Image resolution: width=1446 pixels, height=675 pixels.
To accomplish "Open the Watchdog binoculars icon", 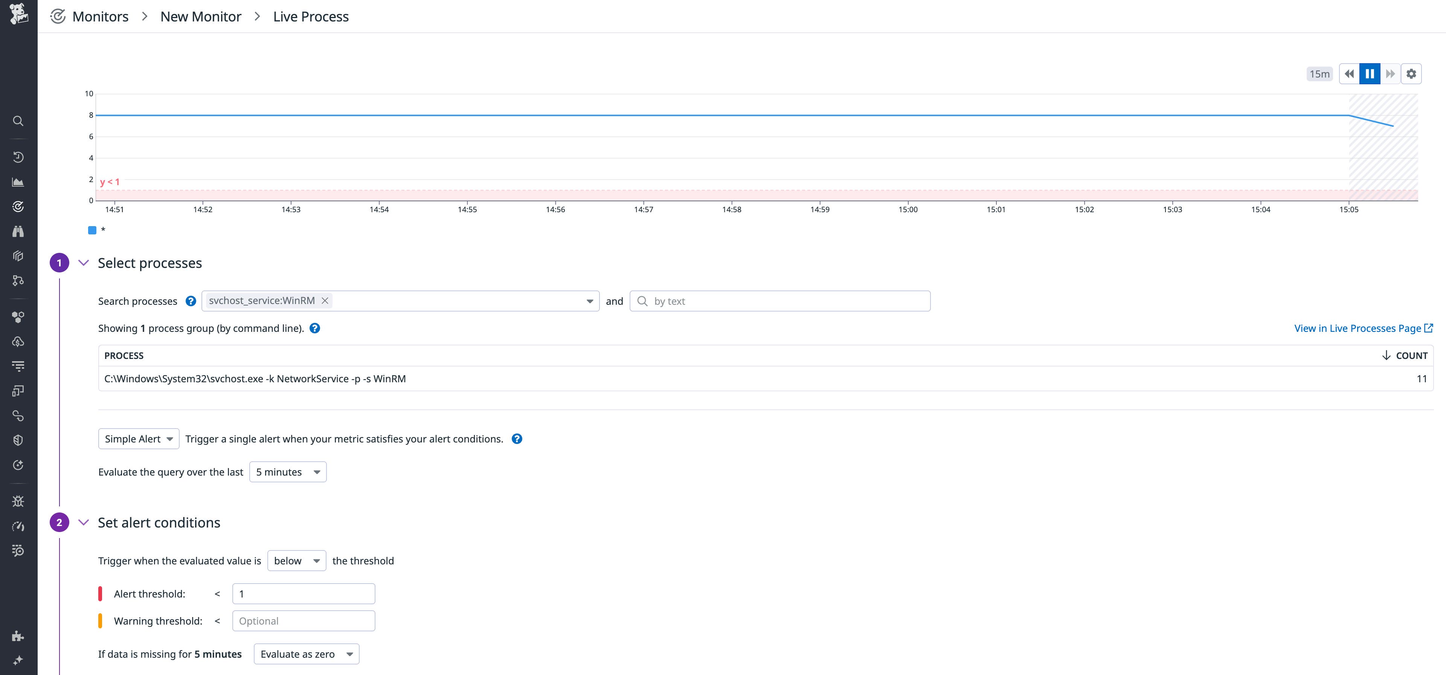I will tap(18, 231).
